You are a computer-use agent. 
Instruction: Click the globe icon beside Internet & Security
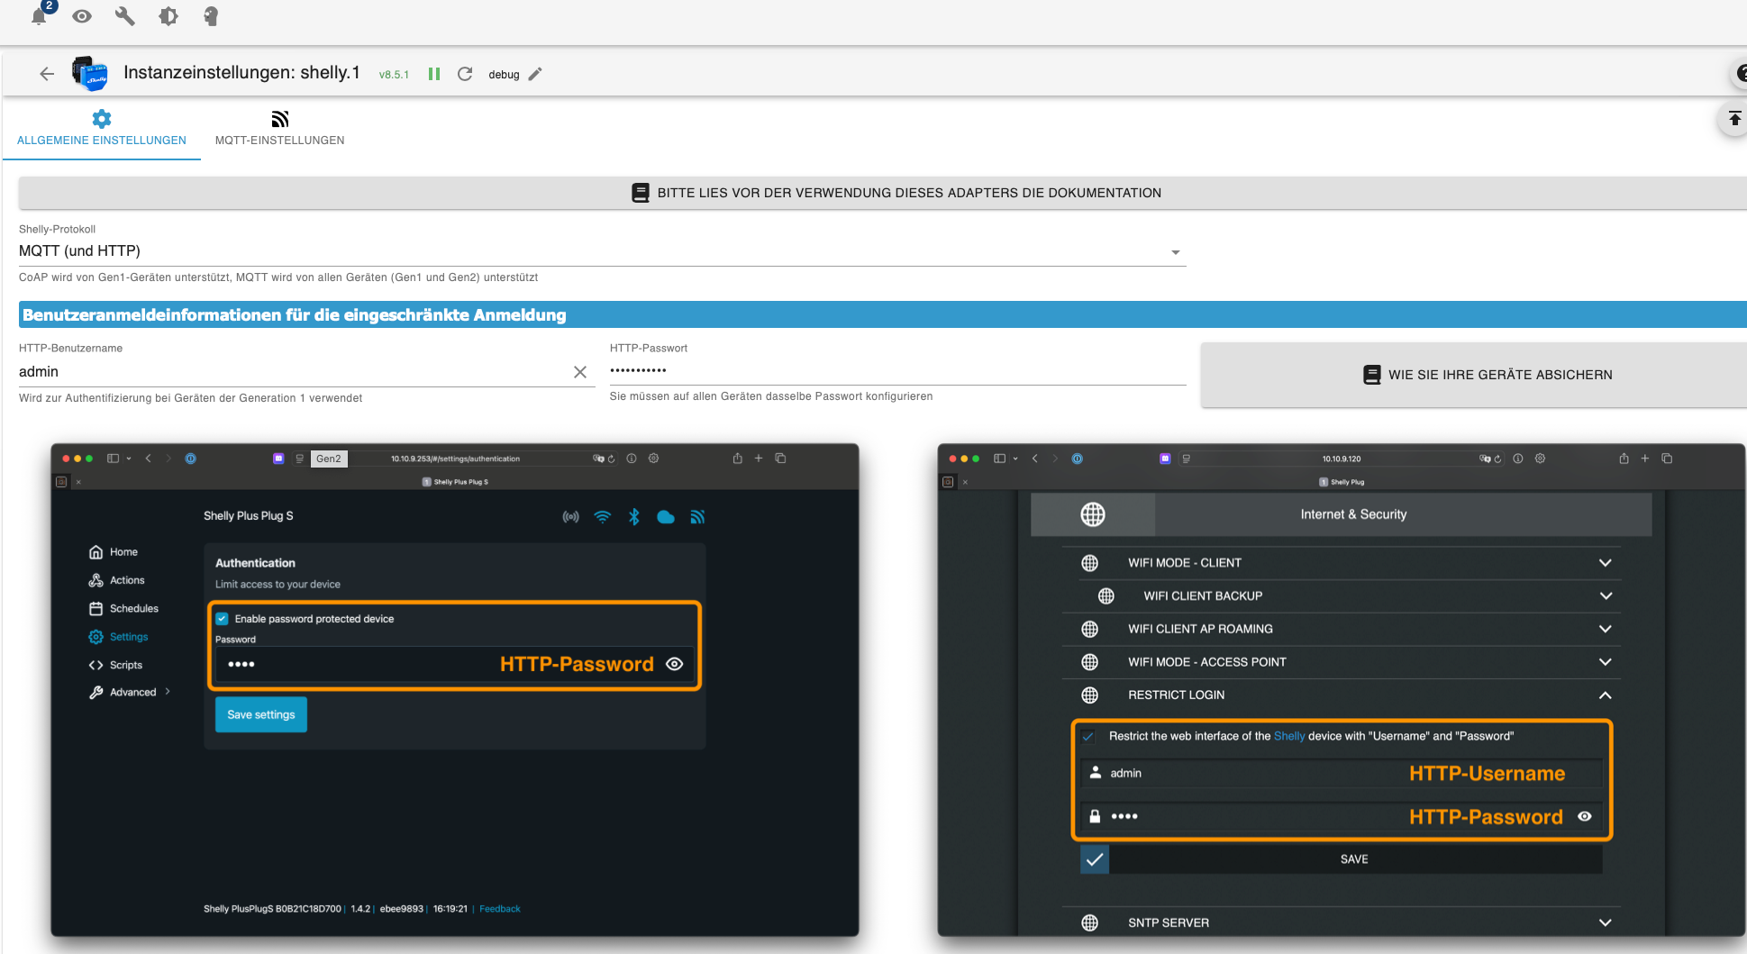[x=1093, y=514]
